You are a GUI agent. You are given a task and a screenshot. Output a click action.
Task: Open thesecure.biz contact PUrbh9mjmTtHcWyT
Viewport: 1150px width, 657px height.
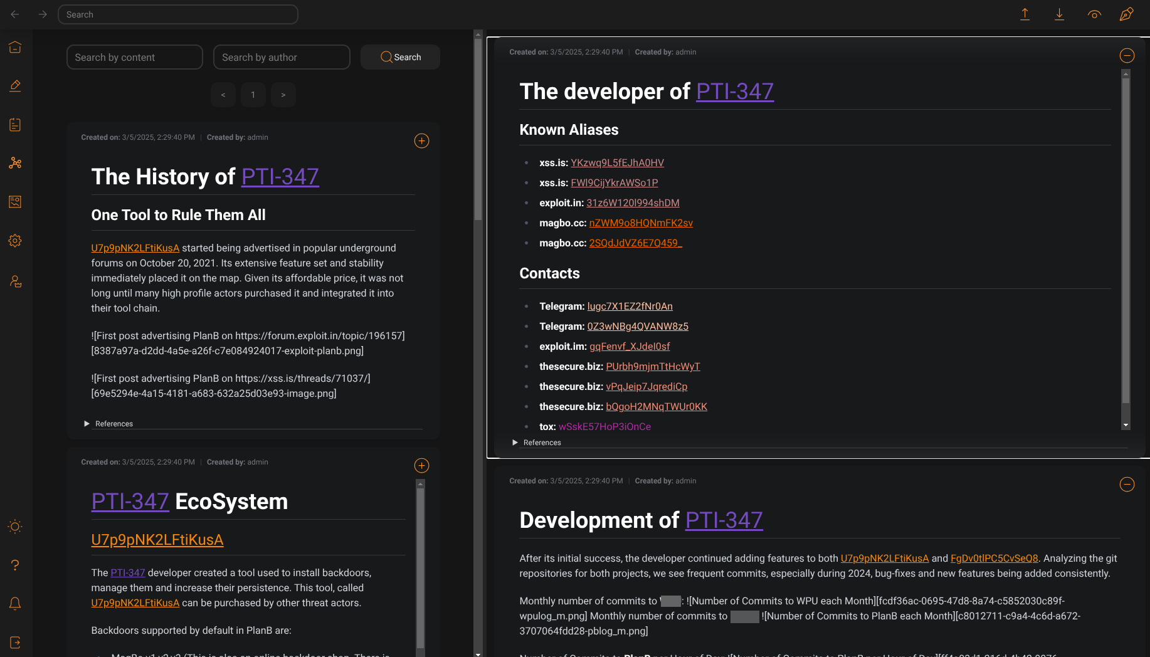pyautogui.click(x=653, y=367)
